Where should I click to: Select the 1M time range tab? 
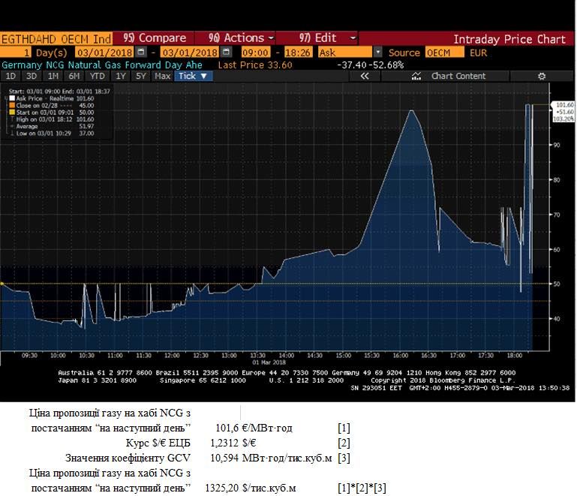(x=53, y=77)
